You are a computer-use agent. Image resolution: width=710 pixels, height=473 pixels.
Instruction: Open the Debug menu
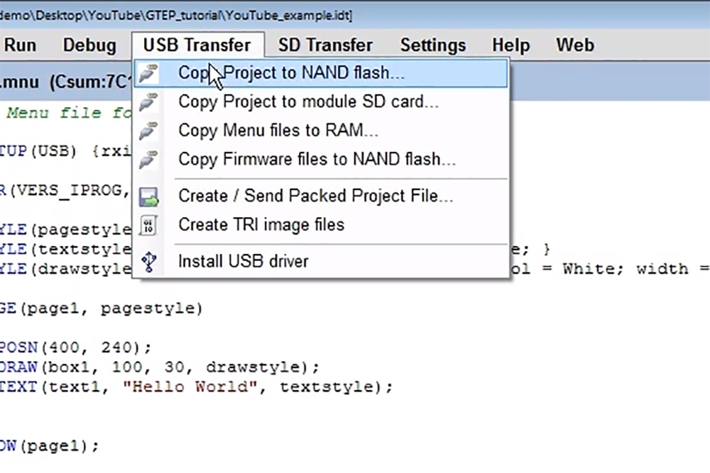89,45
